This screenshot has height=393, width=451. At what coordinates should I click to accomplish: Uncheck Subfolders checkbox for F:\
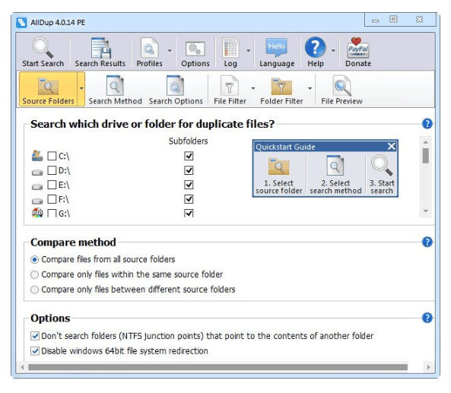[x=189, y=199]
